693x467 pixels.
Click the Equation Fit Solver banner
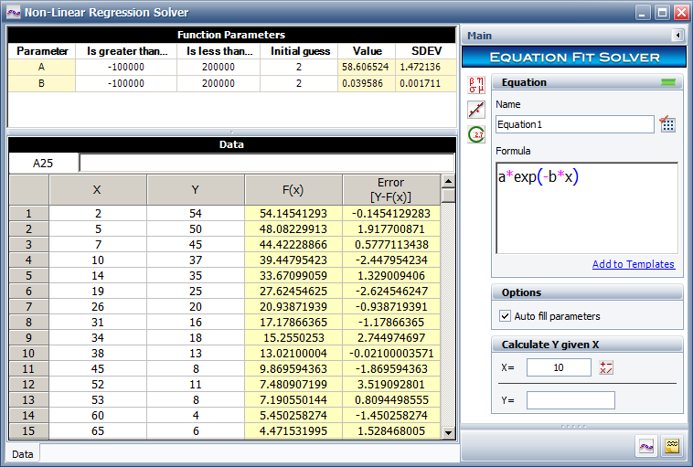[573, 57]
